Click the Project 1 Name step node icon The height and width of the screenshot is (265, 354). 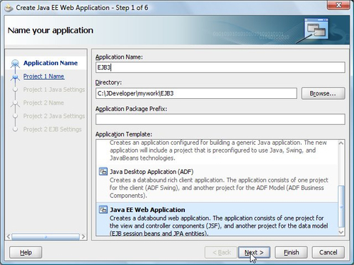15,77
